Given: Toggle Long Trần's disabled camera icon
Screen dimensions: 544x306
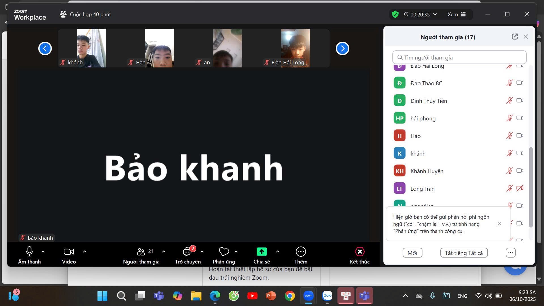Looking at the screenshot, I should pos(520,188).
